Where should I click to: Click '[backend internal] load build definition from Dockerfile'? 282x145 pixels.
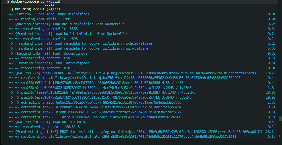pos(67,24)
